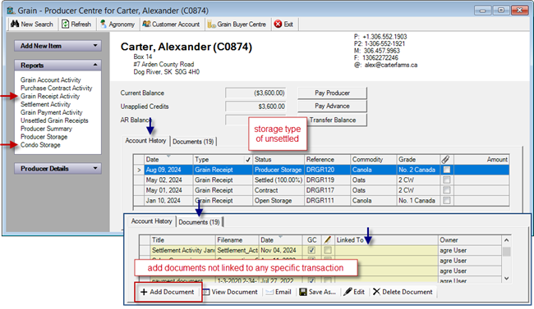The image size is (534, 309).
Task: Click the Linked To column header
Action: pos(387,240)
